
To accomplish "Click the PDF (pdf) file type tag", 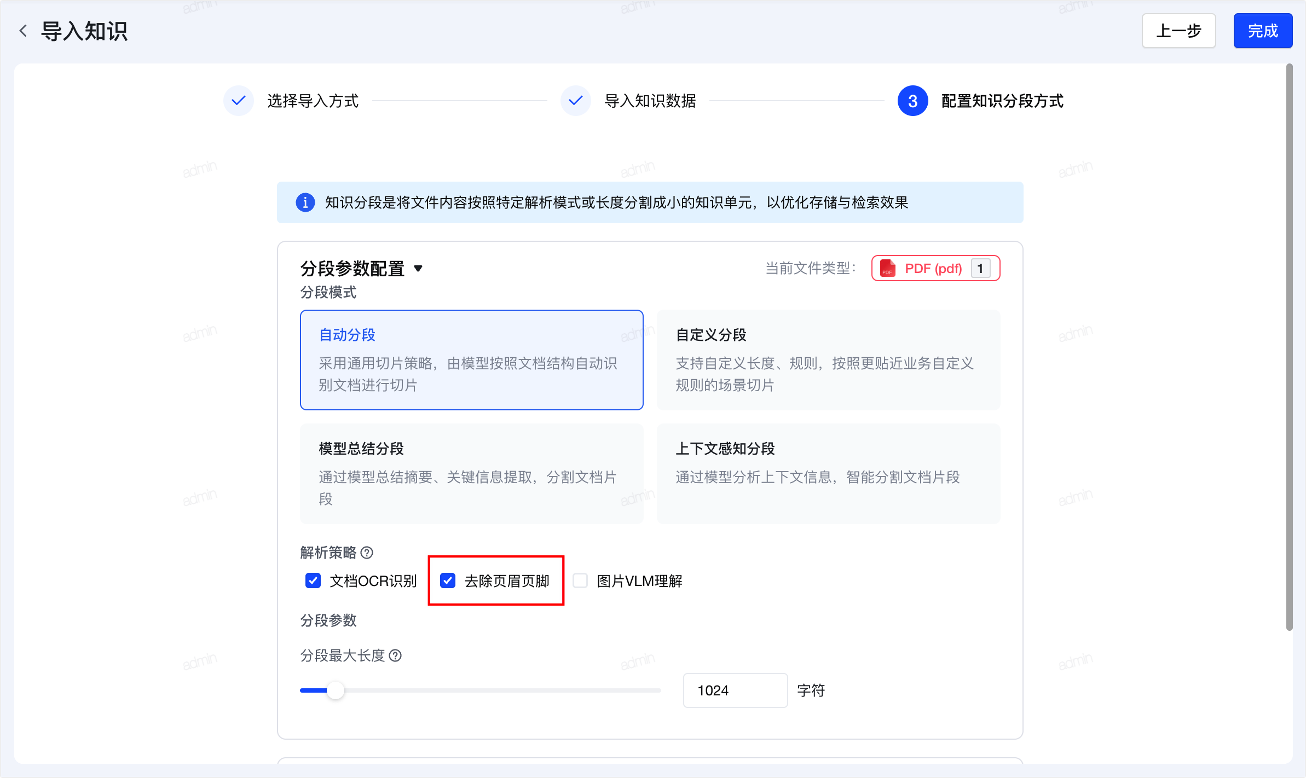I will (936, 268).
